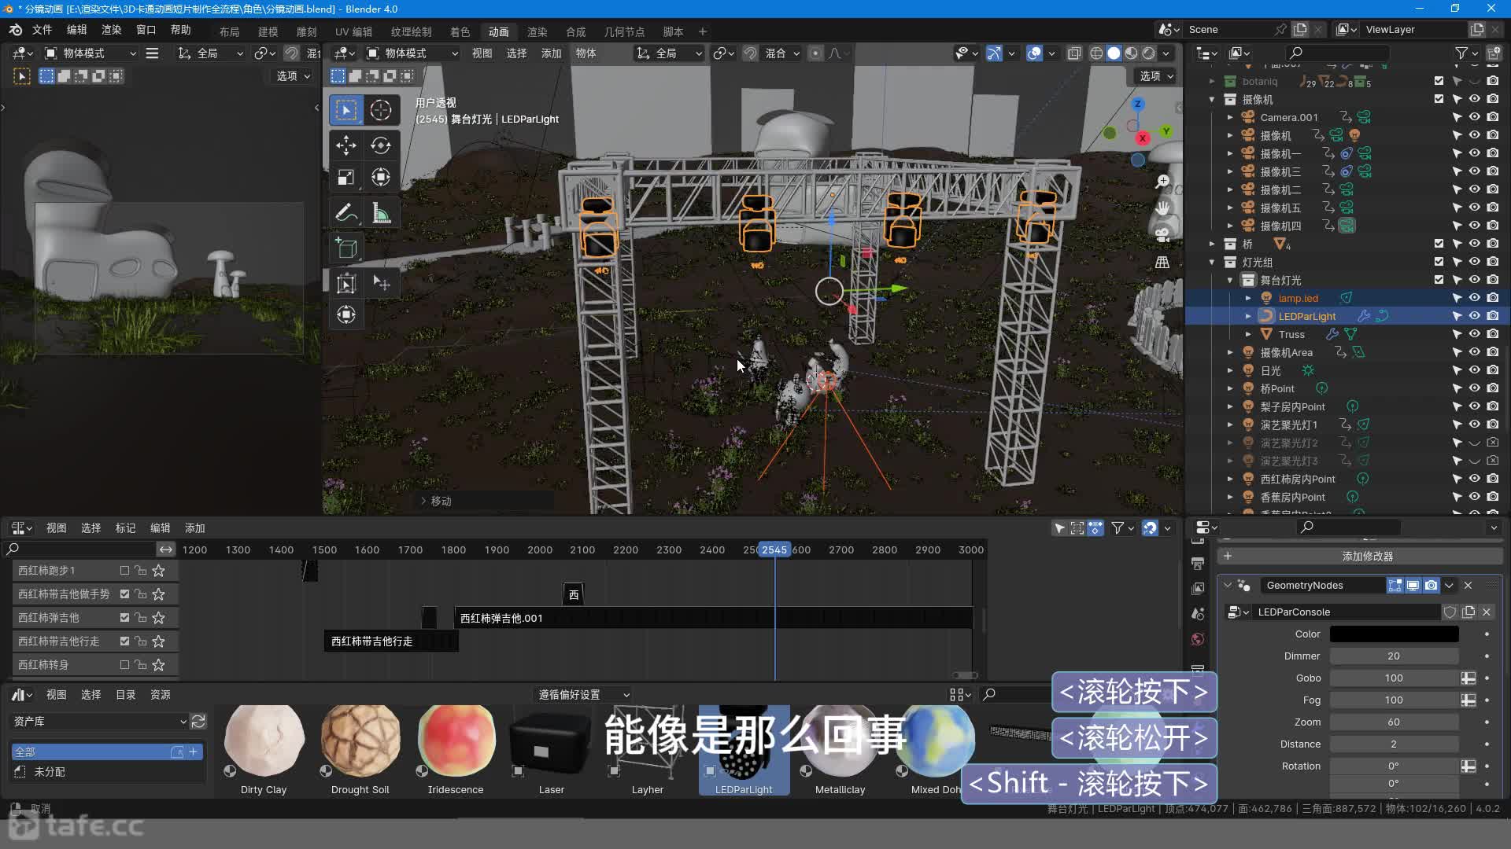Screen dimensions: 1511x849
Task: Click the 西红柿弹吉他.001 NLA strip
Action: [714, 618]
